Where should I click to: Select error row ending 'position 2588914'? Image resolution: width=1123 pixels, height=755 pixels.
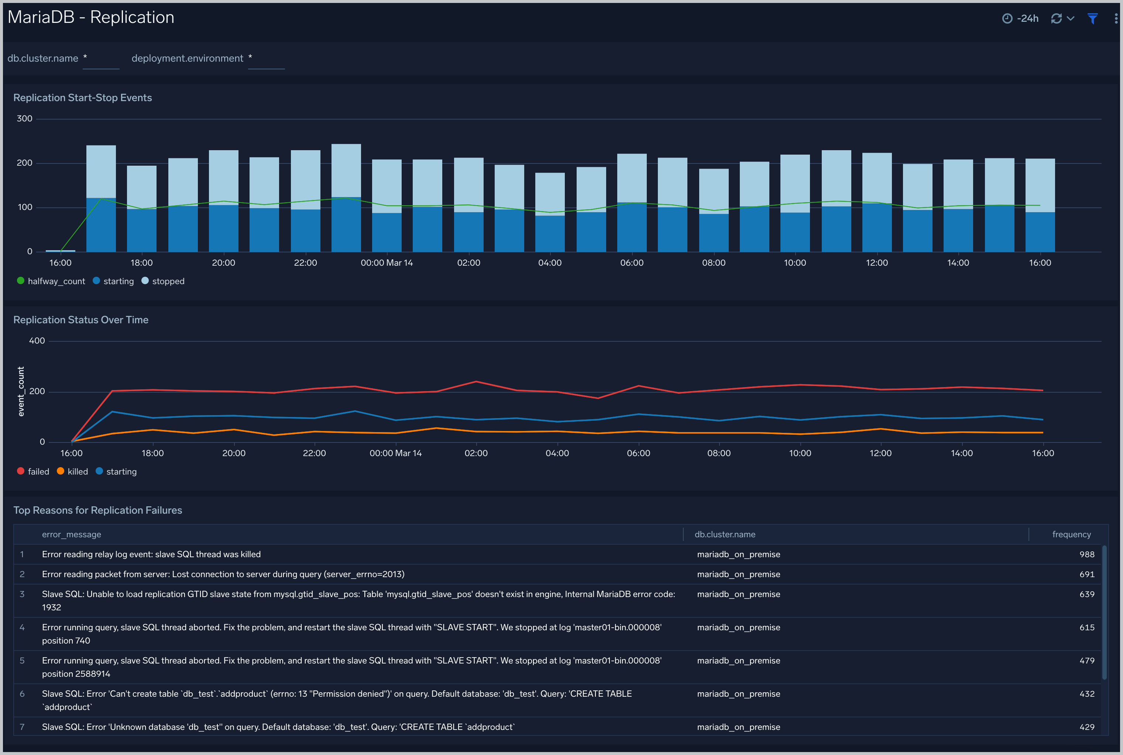(x=557, y=668)
